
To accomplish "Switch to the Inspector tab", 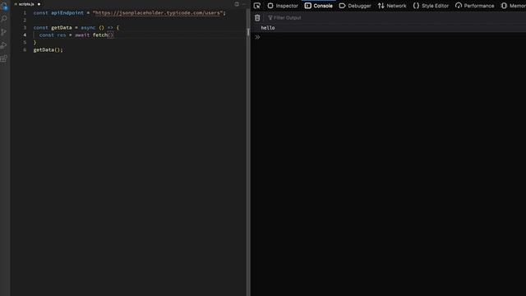I will click(x=283, y=6).
